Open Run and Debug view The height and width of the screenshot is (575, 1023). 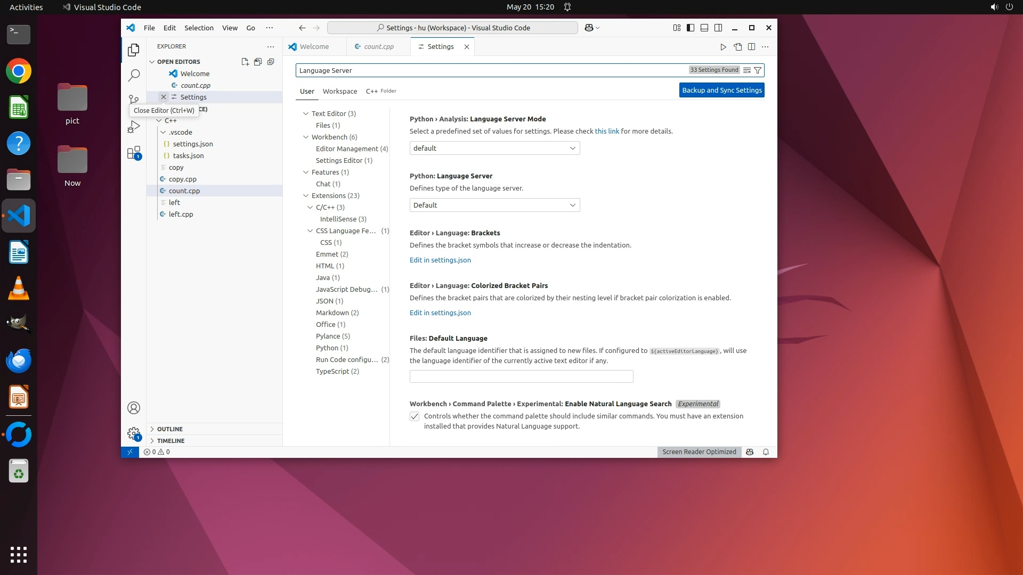(x=134, y=127)
